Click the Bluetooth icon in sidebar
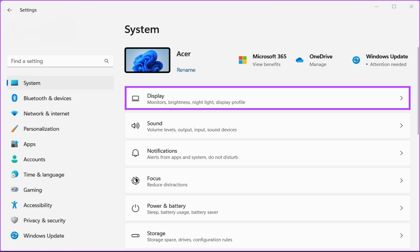Screen dimensions: 420x252 [14, 98]
